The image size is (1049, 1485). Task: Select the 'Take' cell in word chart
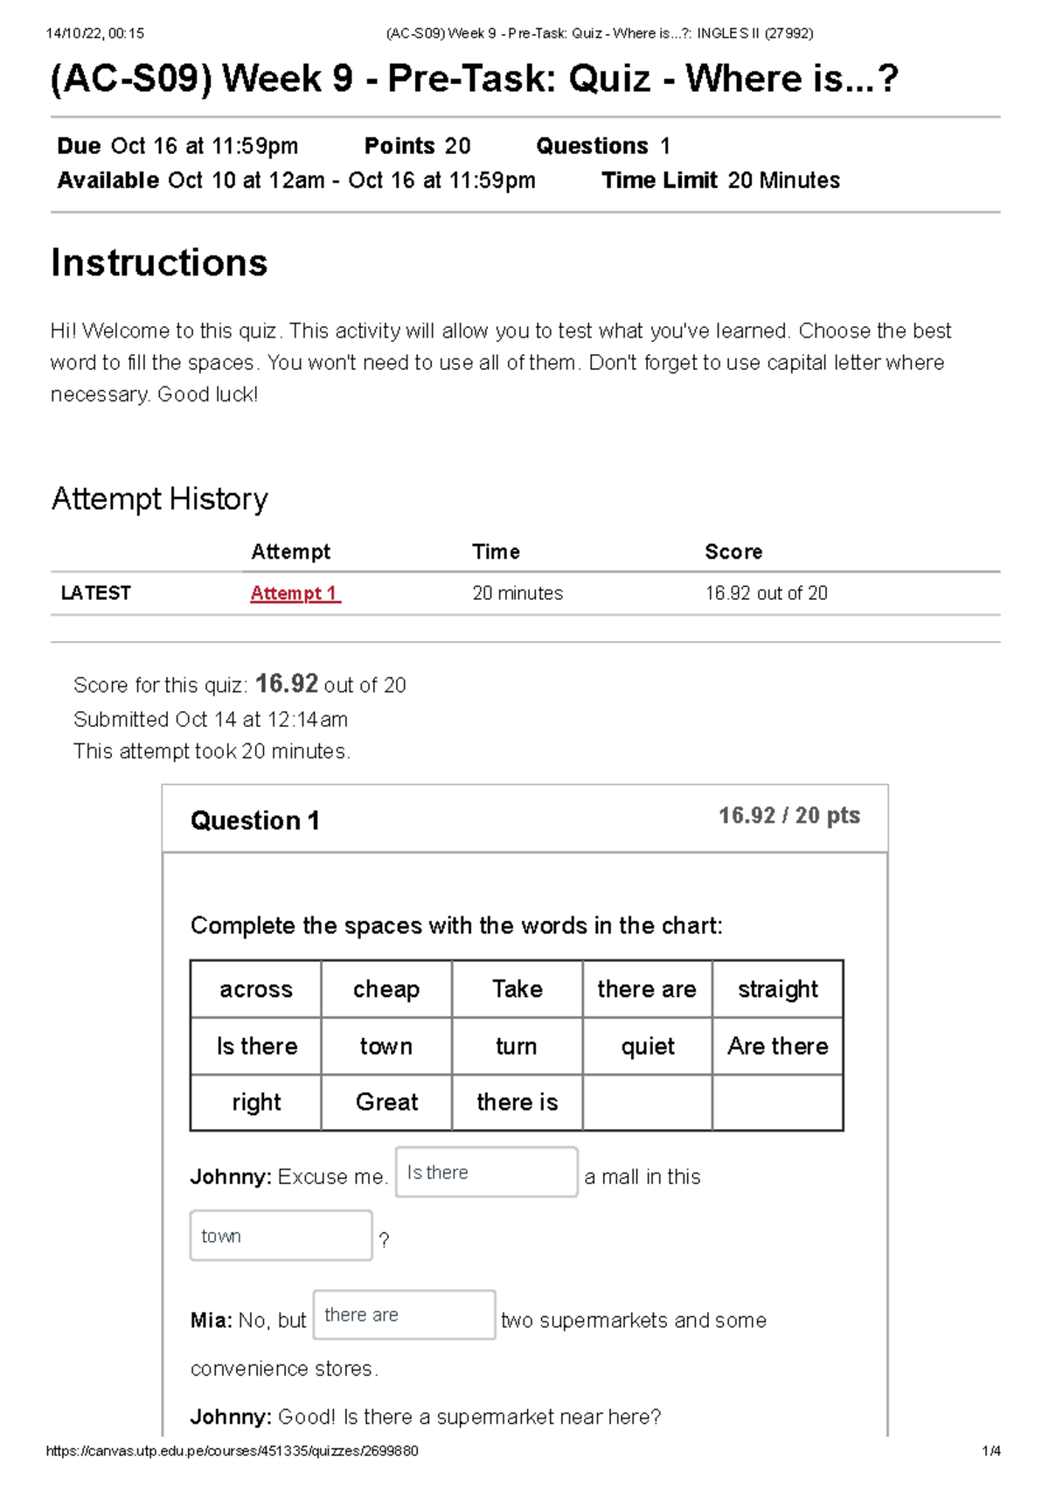click(x=517, y=989)
